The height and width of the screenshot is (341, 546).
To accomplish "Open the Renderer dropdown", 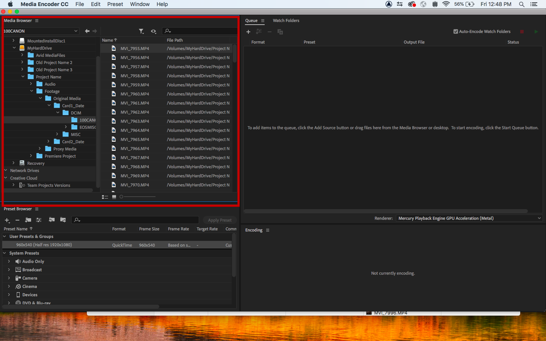I will pos(469,218).
